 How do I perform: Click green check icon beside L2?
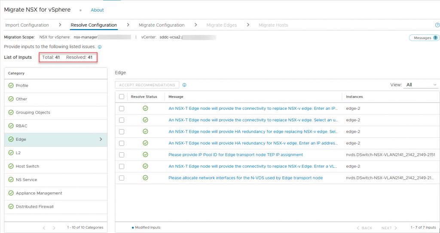coord(11,153)
